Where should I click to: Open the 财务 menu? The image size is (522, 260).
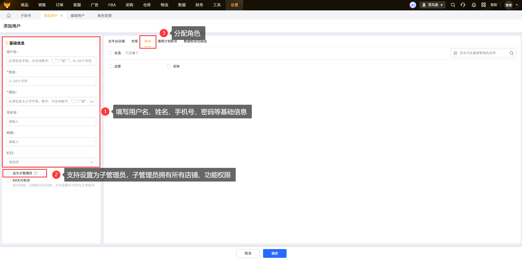(x=200, y=5)
